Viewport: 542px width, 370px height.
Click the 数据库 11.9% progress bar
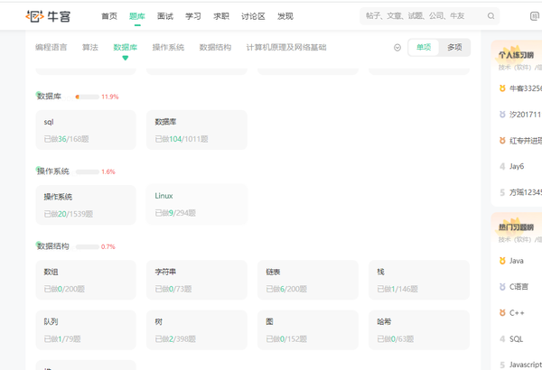88,97
